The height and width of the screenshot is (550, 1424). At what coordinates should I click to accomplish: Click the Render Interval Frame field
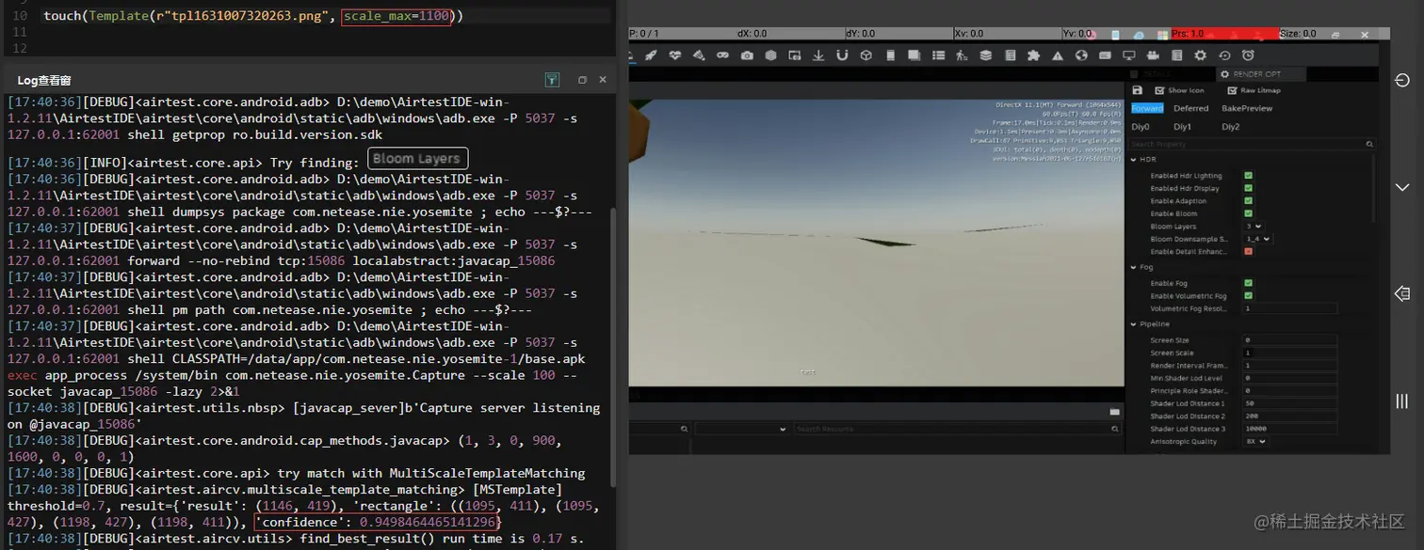(x=1290, y=366)
